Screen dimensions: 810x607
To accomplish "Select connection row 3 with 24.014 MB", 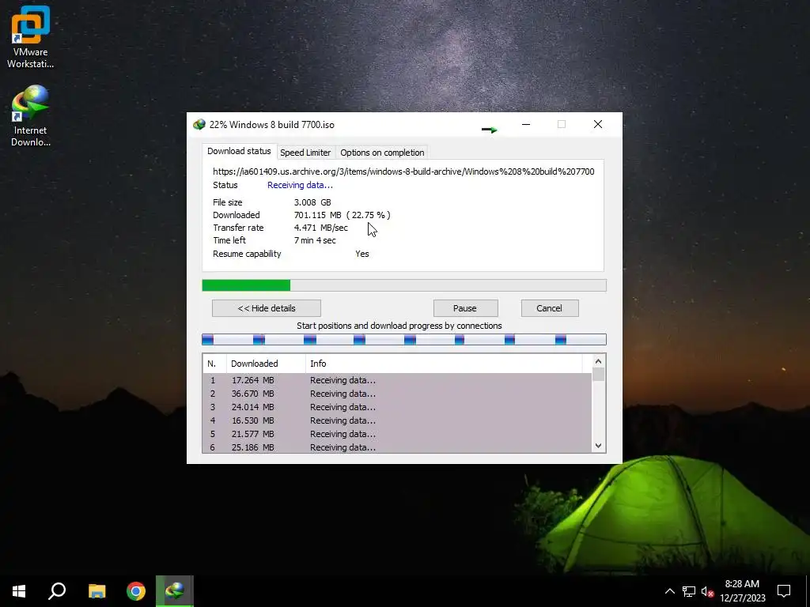I will point(397,407).
